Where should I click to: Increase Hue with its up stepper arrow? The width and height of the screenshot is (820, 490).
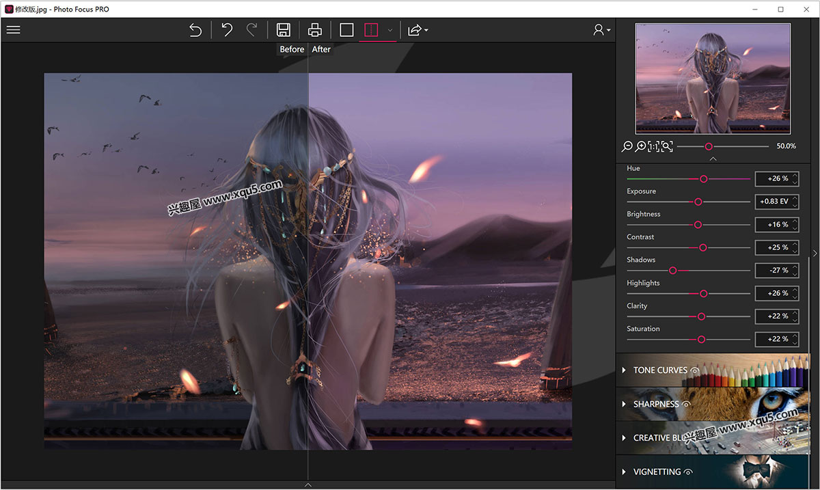click(795, 176)
